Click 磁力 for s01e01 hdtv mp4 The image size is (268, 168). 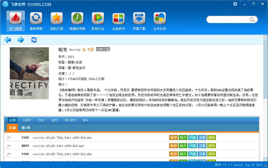pos(183,146)
